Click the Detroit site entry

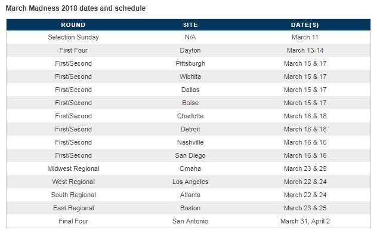[190, 129]
